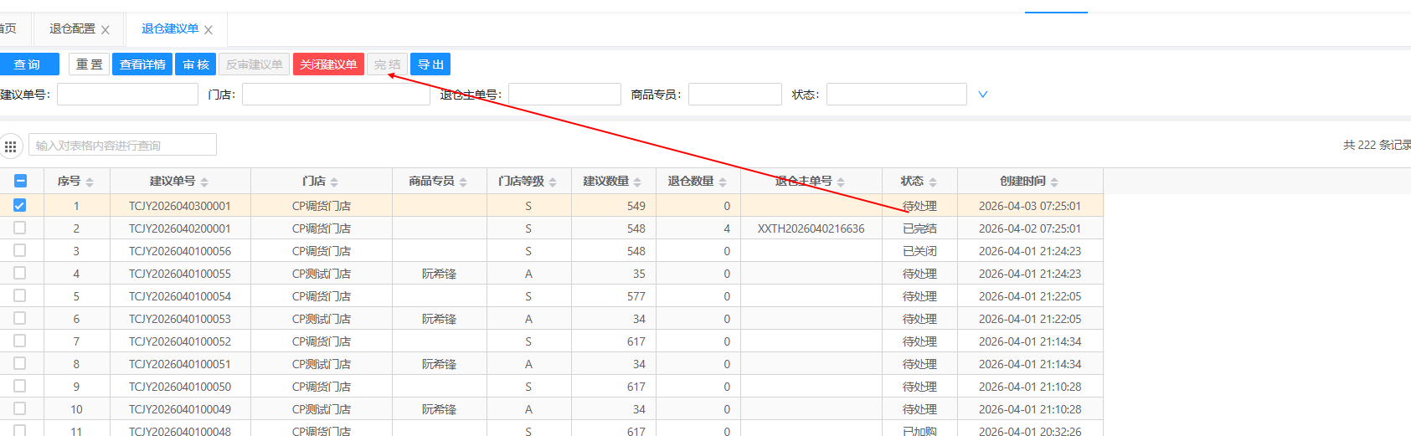Viewport: 1411px width, 436px height.
Task: Sort by 建议单号 column sort icon
Action: [x=204, y=182]
